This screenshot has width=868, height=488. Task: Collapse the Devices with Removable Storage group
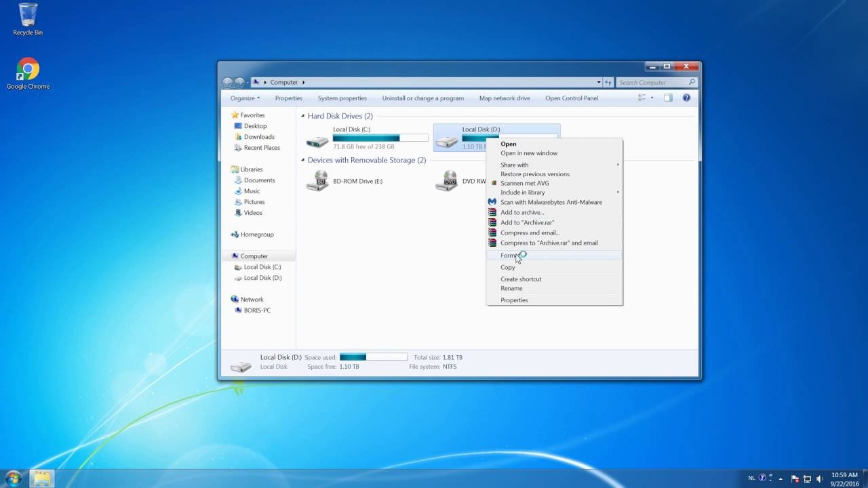tap(302, 160)
